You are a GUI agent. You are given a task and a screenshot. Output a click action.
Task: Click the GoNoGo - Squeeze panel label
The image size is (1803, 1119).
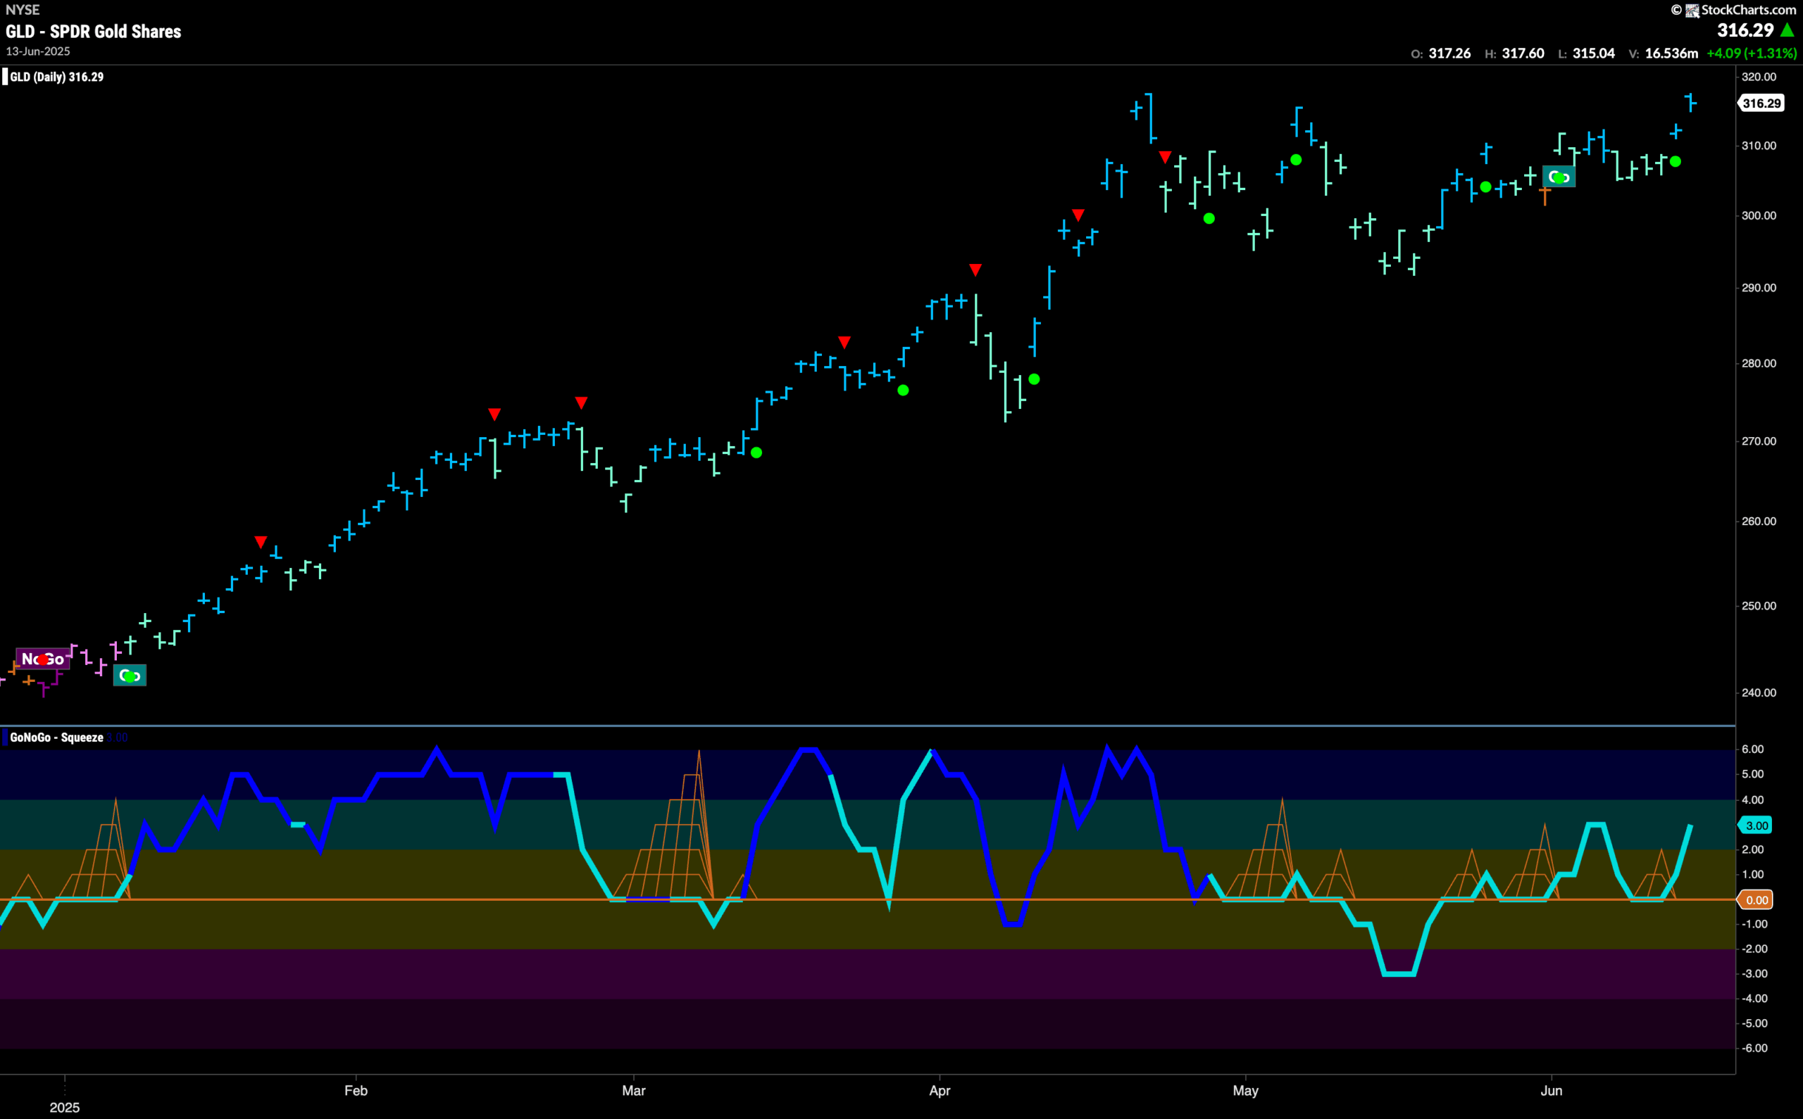point(57,737)
